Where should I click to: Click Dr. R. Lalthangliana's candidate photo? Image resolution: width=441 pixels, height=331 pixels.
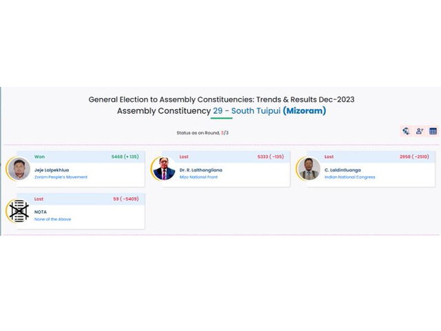[x=164, y=168]
